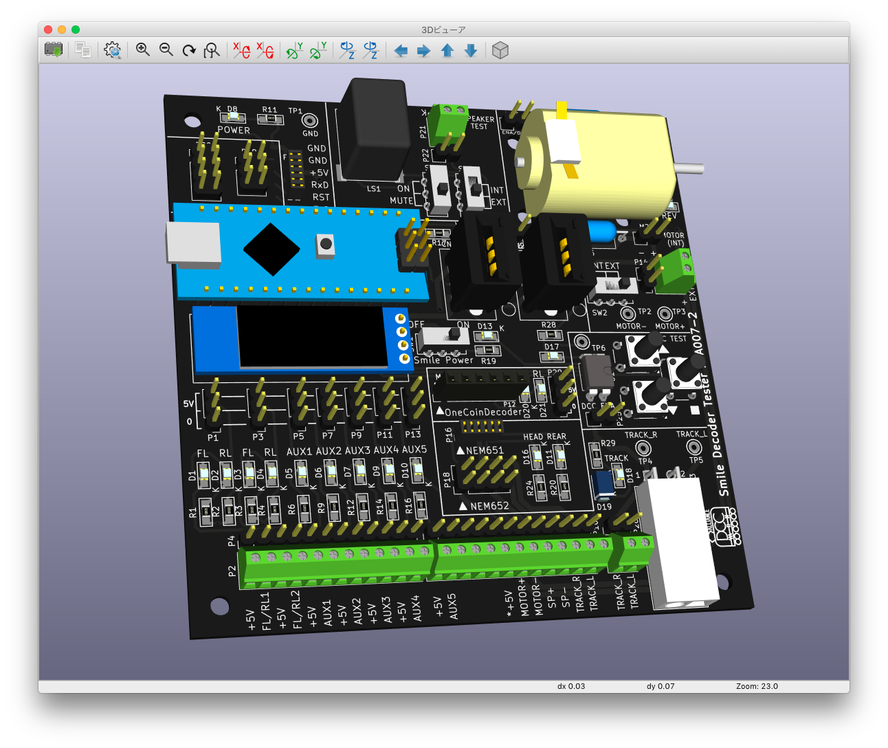Rotate Y counterclockwise with green icon
The image size is (888, 748).
click(x=318, y=50)
